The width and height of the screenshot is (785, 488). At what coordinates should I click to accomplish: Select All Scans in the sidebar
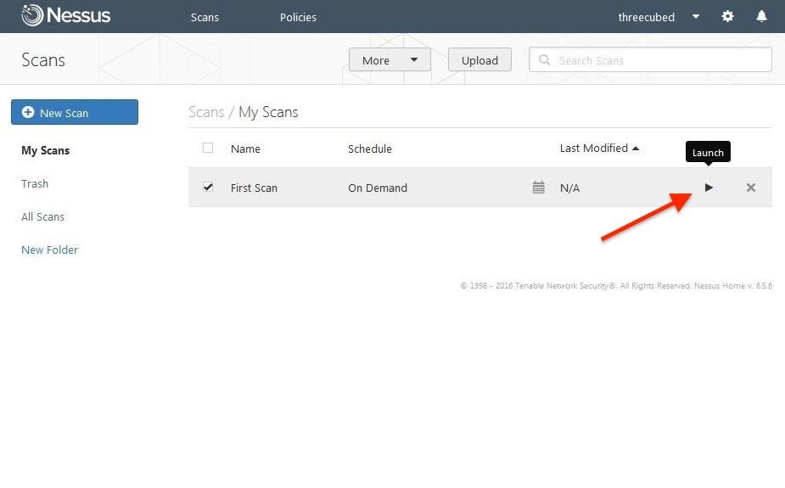pyautogui.click(x=42, y=216)
